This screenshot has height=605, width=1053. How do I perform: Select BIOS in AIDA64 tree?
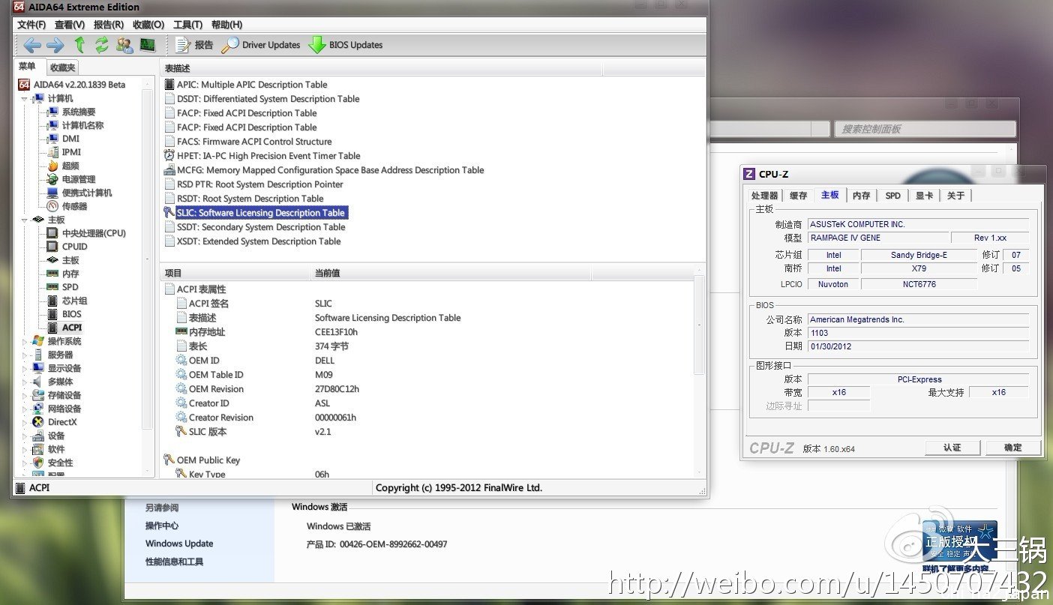[72, 314]
